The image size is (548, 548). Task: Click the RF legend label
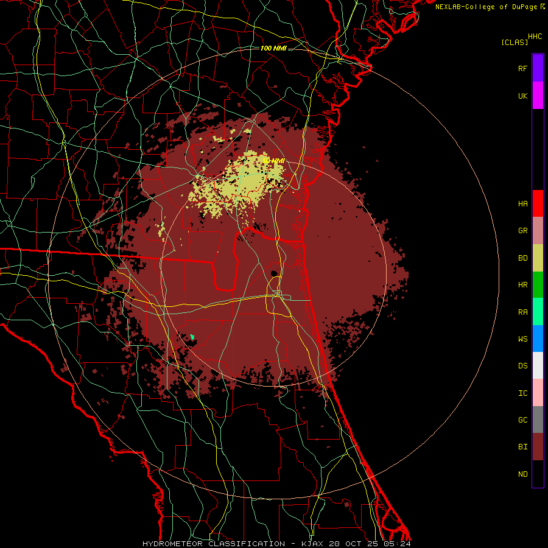tap(522, 68)
